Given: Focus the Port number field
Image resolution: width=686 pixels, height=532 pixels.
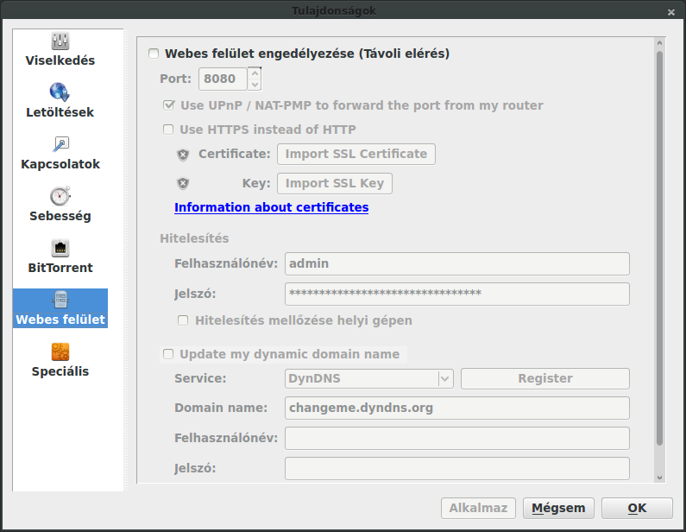Looking at the screenshot, I should pyautogui.click(x=223, y=79).
